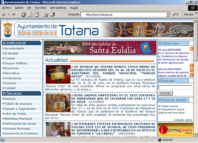The height and width of the screenshot is (143, 198).
Task: Open Derechos de los Ciudadanos link
Action: click(x=21, y=134)
